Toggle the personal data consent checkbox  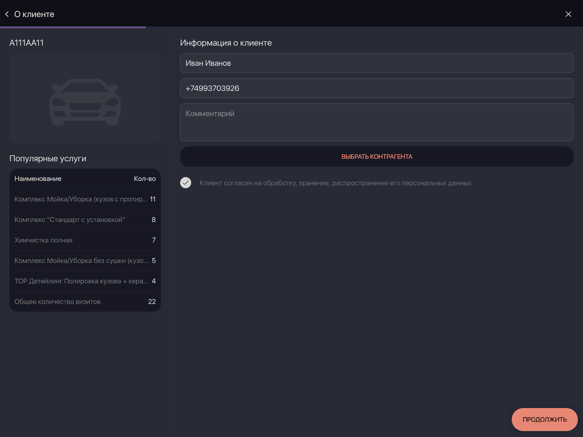(x=186, y=183)
